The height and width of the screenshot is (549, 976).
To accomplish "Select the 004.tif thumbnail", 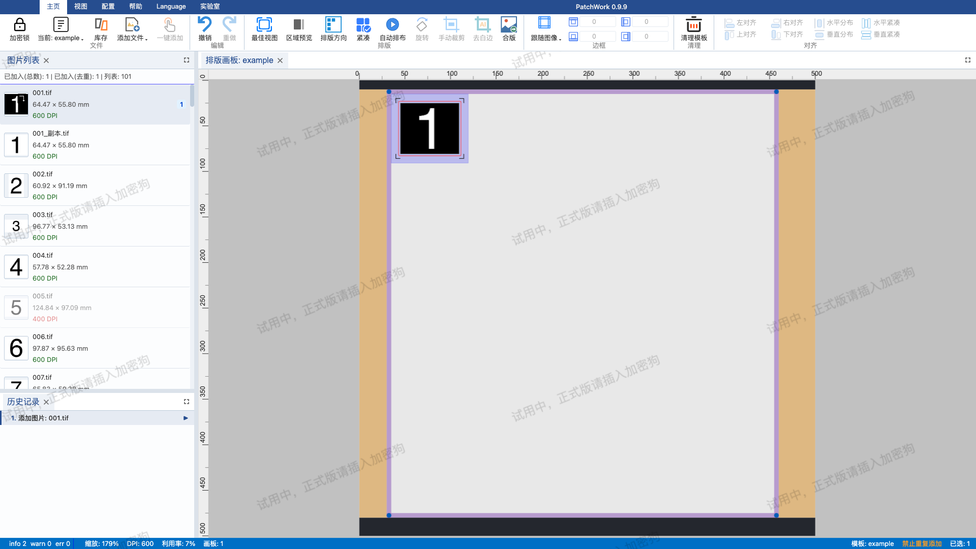I will pos(16,267).
